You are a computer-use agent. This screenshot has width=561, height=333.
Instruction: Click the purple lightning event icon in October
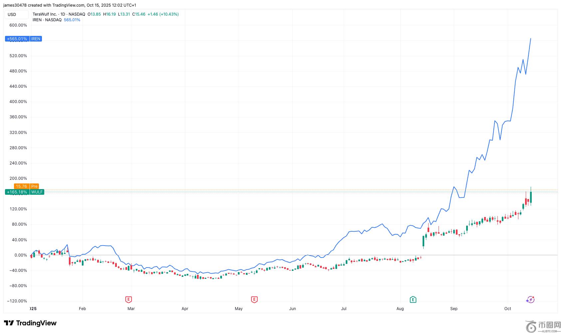[530, 300]
